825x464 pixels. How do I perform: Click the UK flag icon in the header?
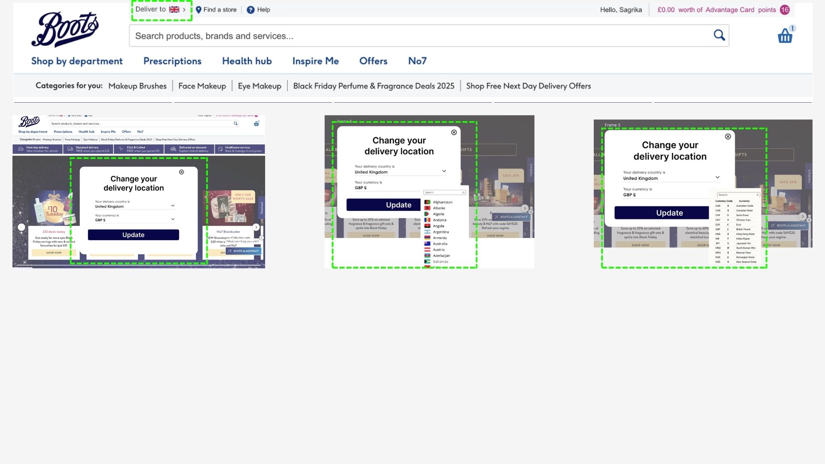coord(174,9)
